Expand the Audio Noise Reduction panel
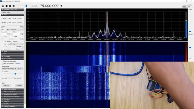 (x=12, y=89)
